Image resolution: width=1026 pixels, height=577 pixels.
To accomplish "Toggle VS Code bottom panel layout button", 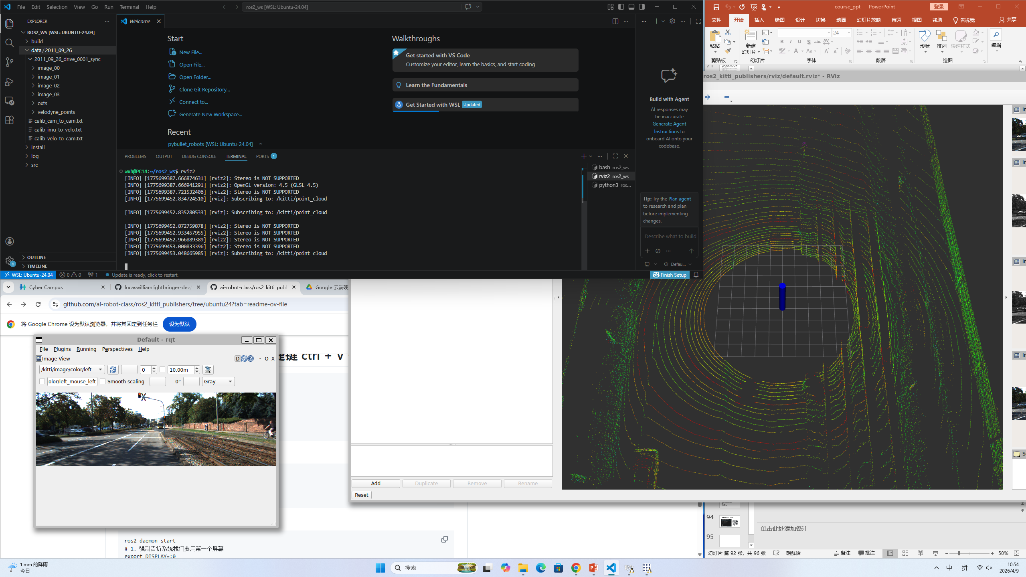I will 631,7.
